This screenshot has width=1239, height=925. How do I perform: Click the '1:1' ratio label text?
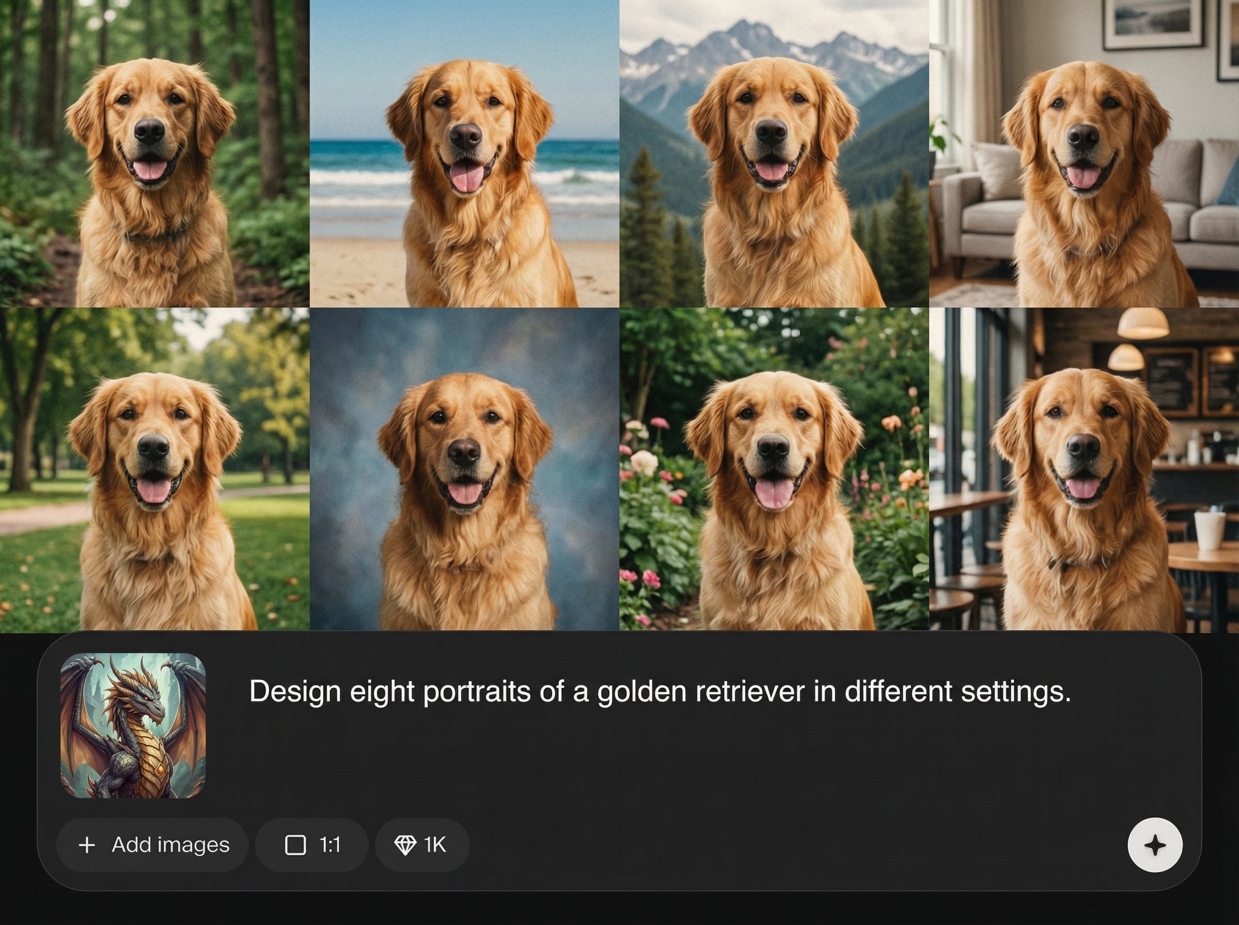click(330, 845)
